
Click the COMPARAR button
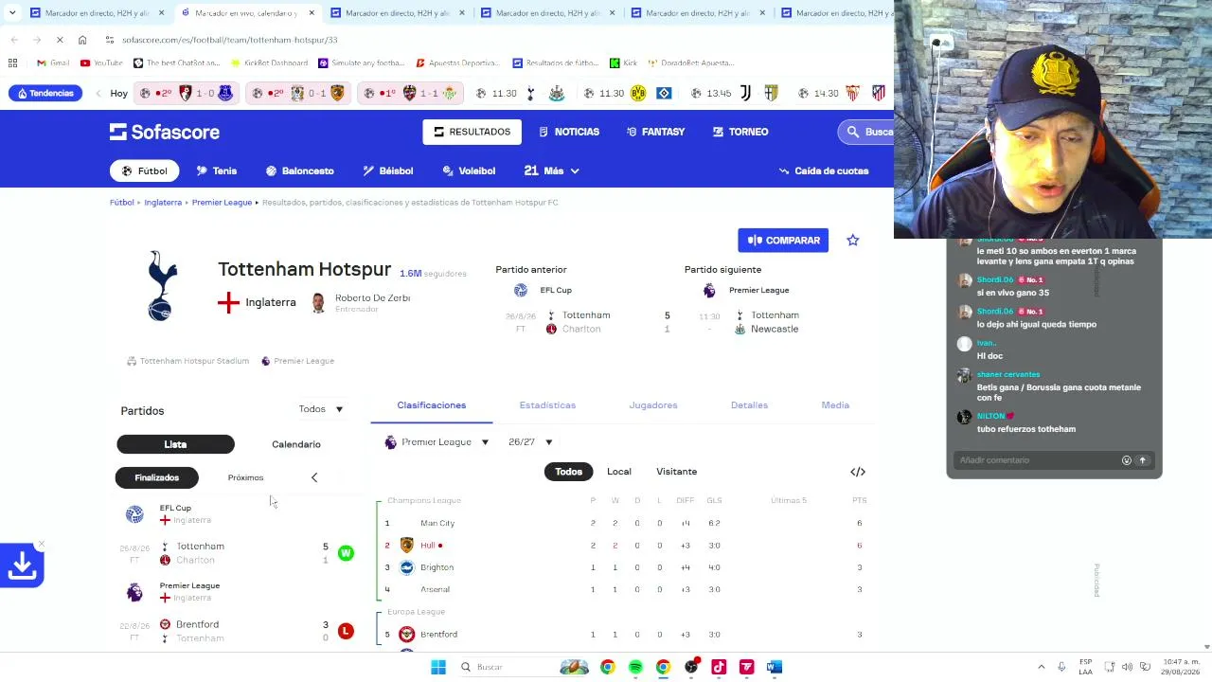(784, 241)
